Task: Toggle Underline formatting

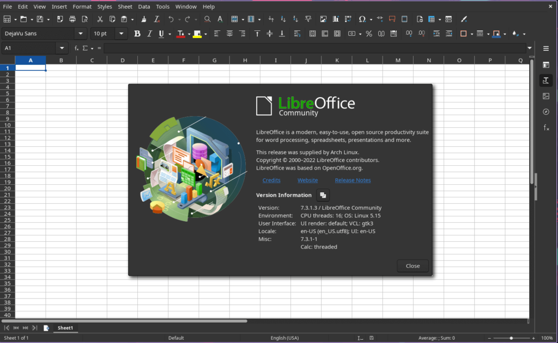Action: point(161,33)
